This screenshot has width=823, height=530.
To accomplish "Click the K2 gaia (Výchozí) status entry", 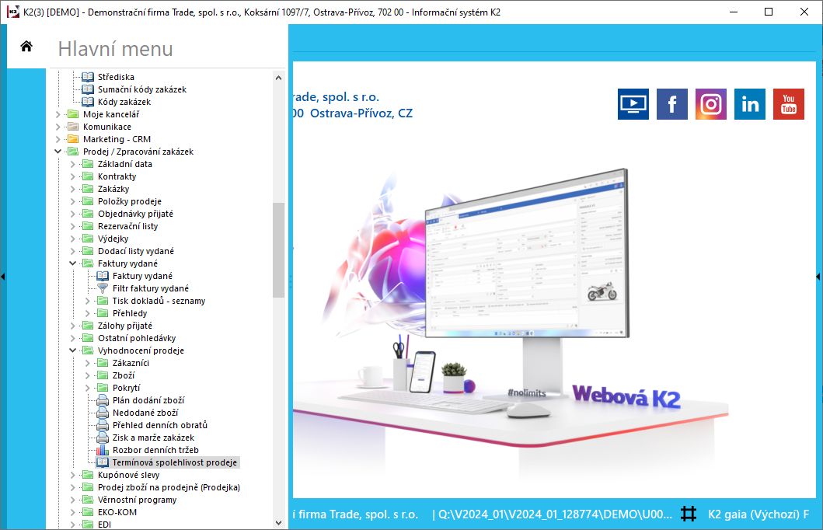I will coord(758,514).
